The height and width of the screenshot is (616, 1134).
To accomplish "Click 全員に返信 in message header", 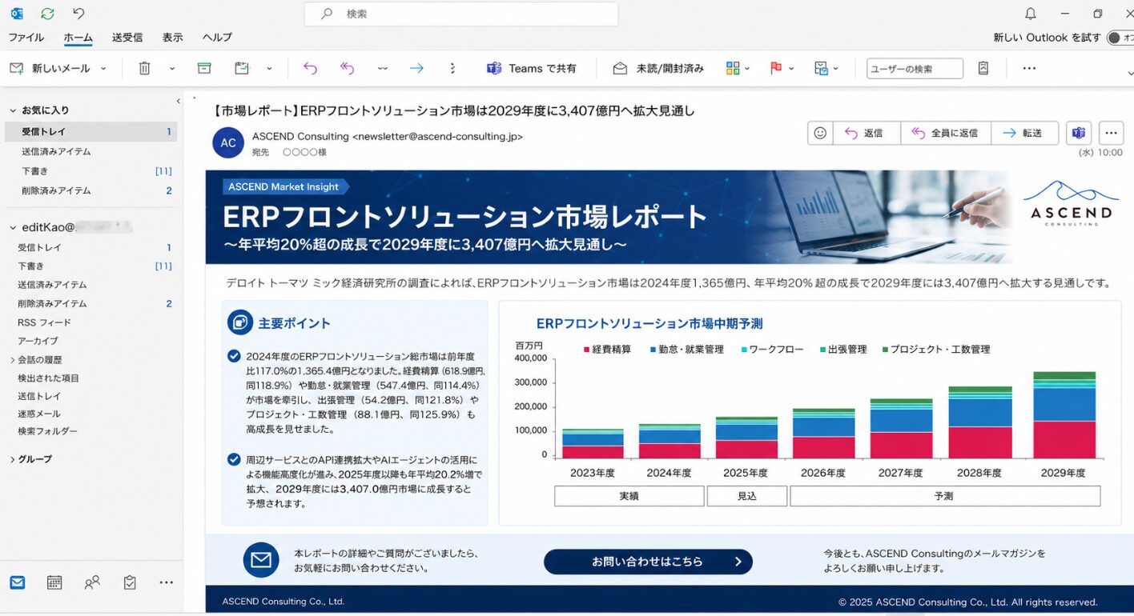I will point(946,133).
